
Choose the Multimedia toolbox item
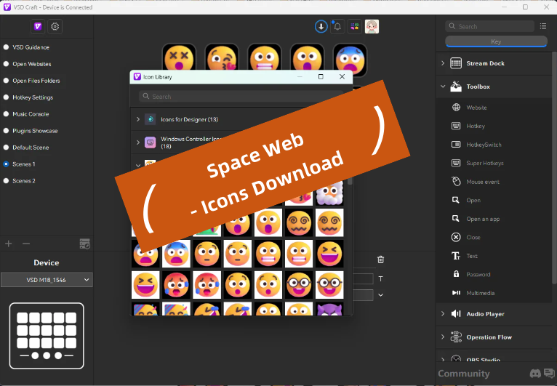tap(480, 293)
